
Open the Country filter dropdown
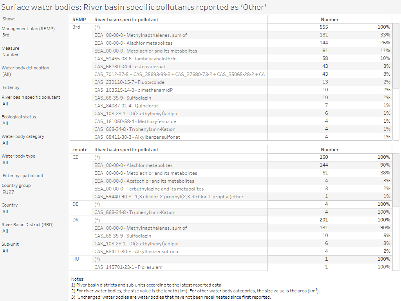point(33,212)
